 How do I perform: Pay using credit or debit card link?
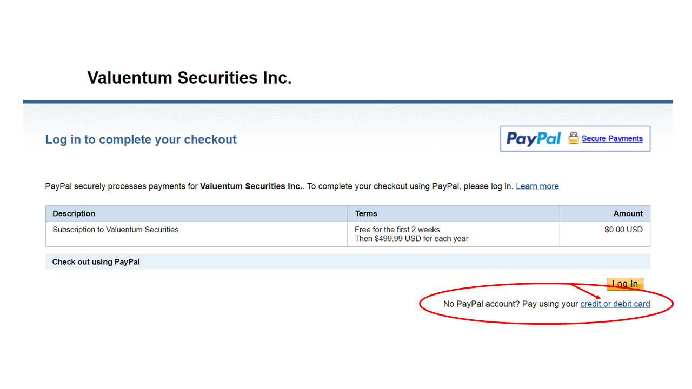(615, 304)
